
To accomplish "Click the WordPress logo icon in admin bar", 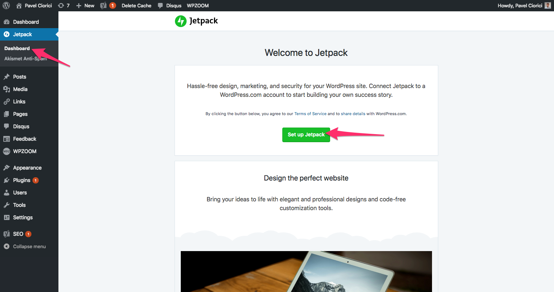I will coord(6,5).
